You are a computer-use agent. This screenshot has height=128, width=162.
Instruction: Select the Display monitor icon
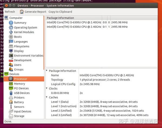tap(11, 51)
